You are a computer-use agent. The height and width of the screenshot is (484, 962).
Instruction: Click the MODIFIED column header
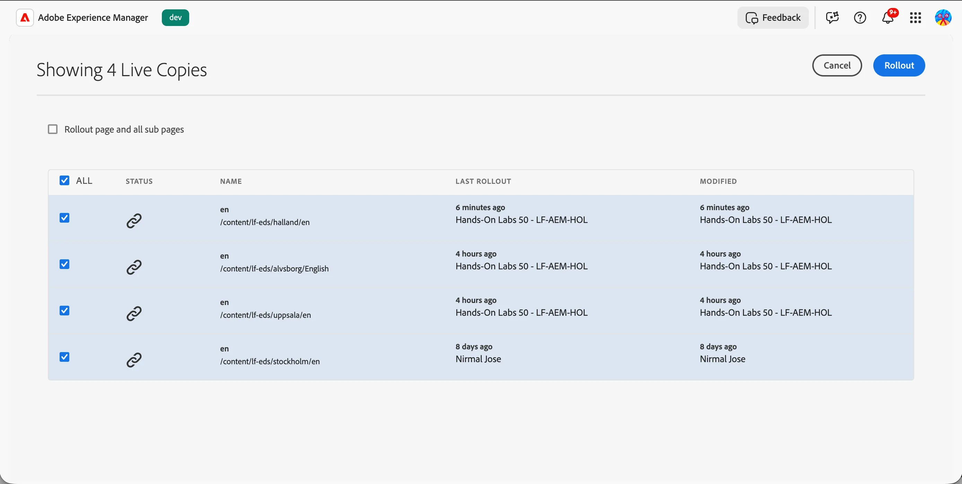pyautogui.click(x=718, y=181)
